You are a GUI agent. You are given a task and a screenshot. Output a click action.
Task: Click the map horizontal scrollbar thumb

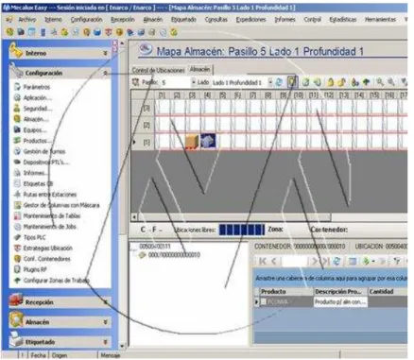(x=234, y=217)
